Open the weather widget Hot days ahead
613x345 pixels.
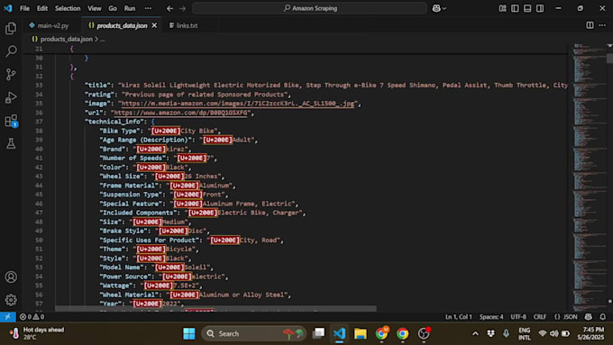pyautogui.click(x=37, y=333)
